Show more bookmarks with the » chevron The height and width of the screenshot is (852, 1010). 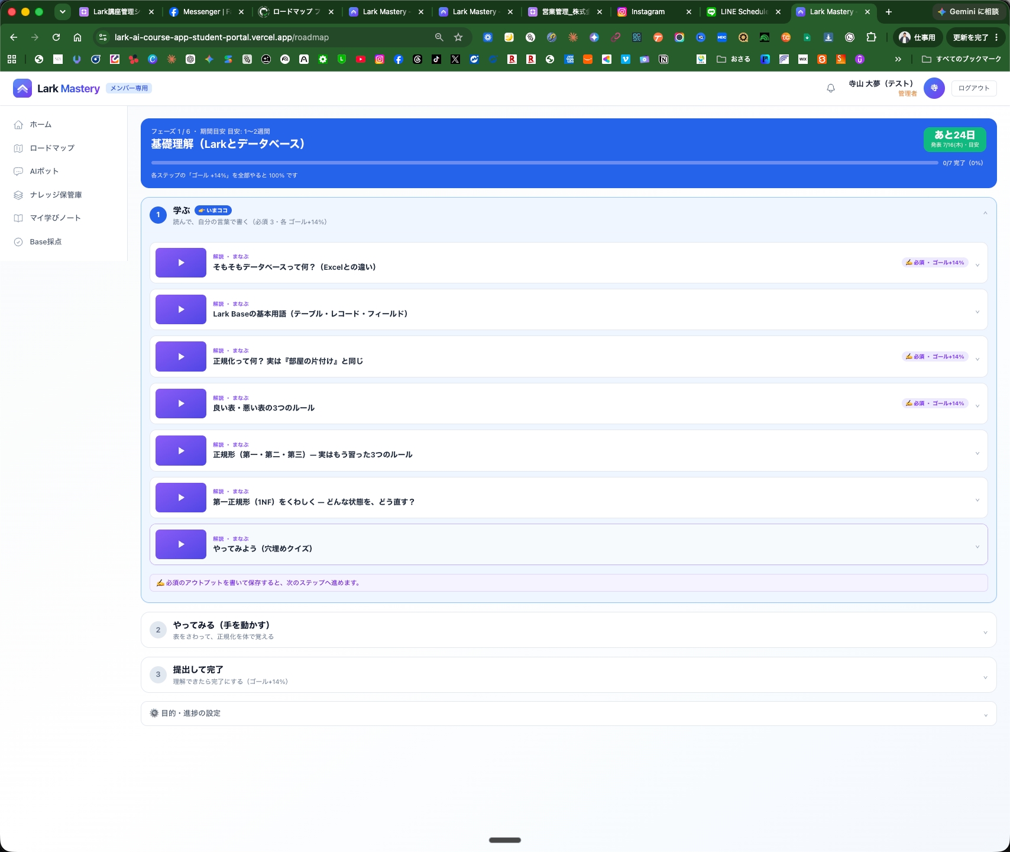(898, 59)
